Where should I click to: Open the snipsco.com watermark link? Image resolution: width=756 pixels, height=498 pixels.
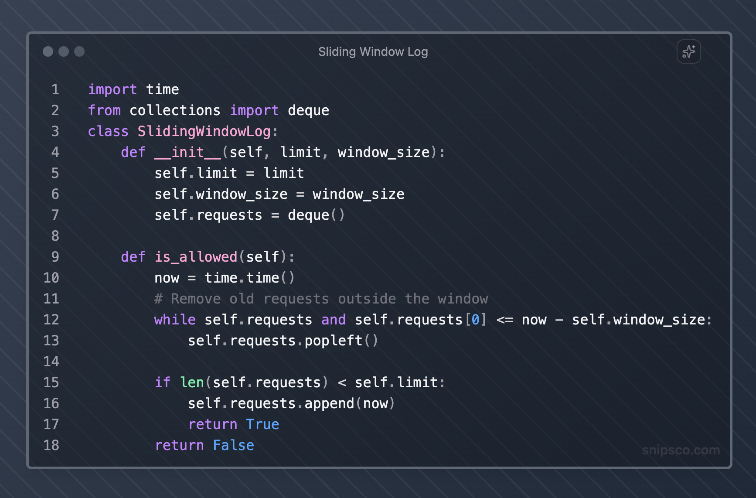pos(681,450)
